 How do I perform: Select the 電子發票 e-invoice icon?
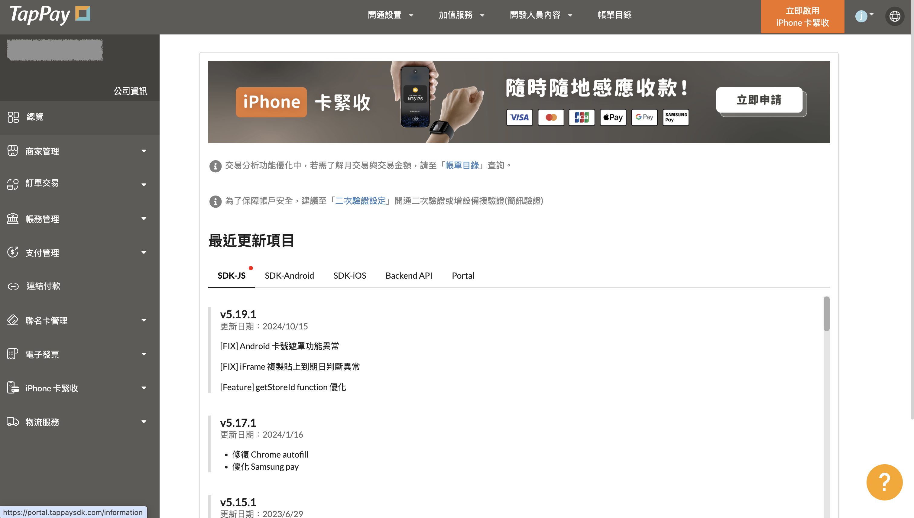point(13,354)
